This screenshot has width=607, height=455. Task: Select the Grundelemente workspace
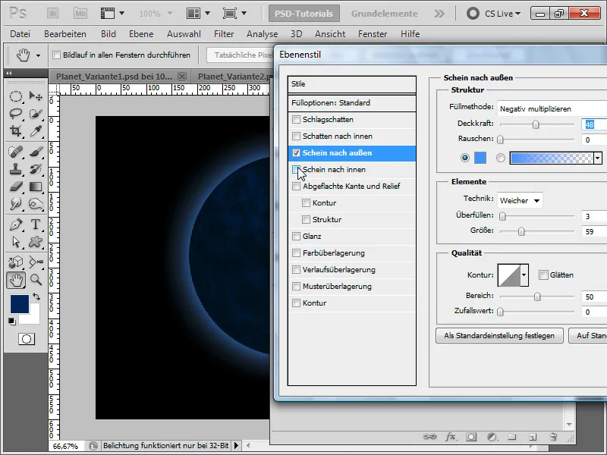pos(384,14)
